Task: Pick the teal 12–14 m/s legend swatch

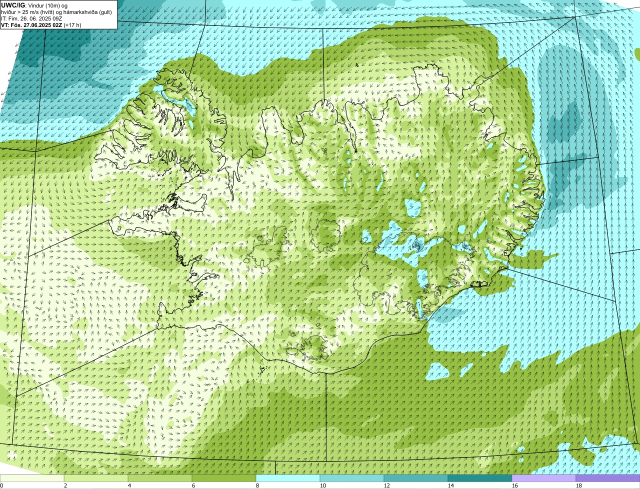Action: 416,478
